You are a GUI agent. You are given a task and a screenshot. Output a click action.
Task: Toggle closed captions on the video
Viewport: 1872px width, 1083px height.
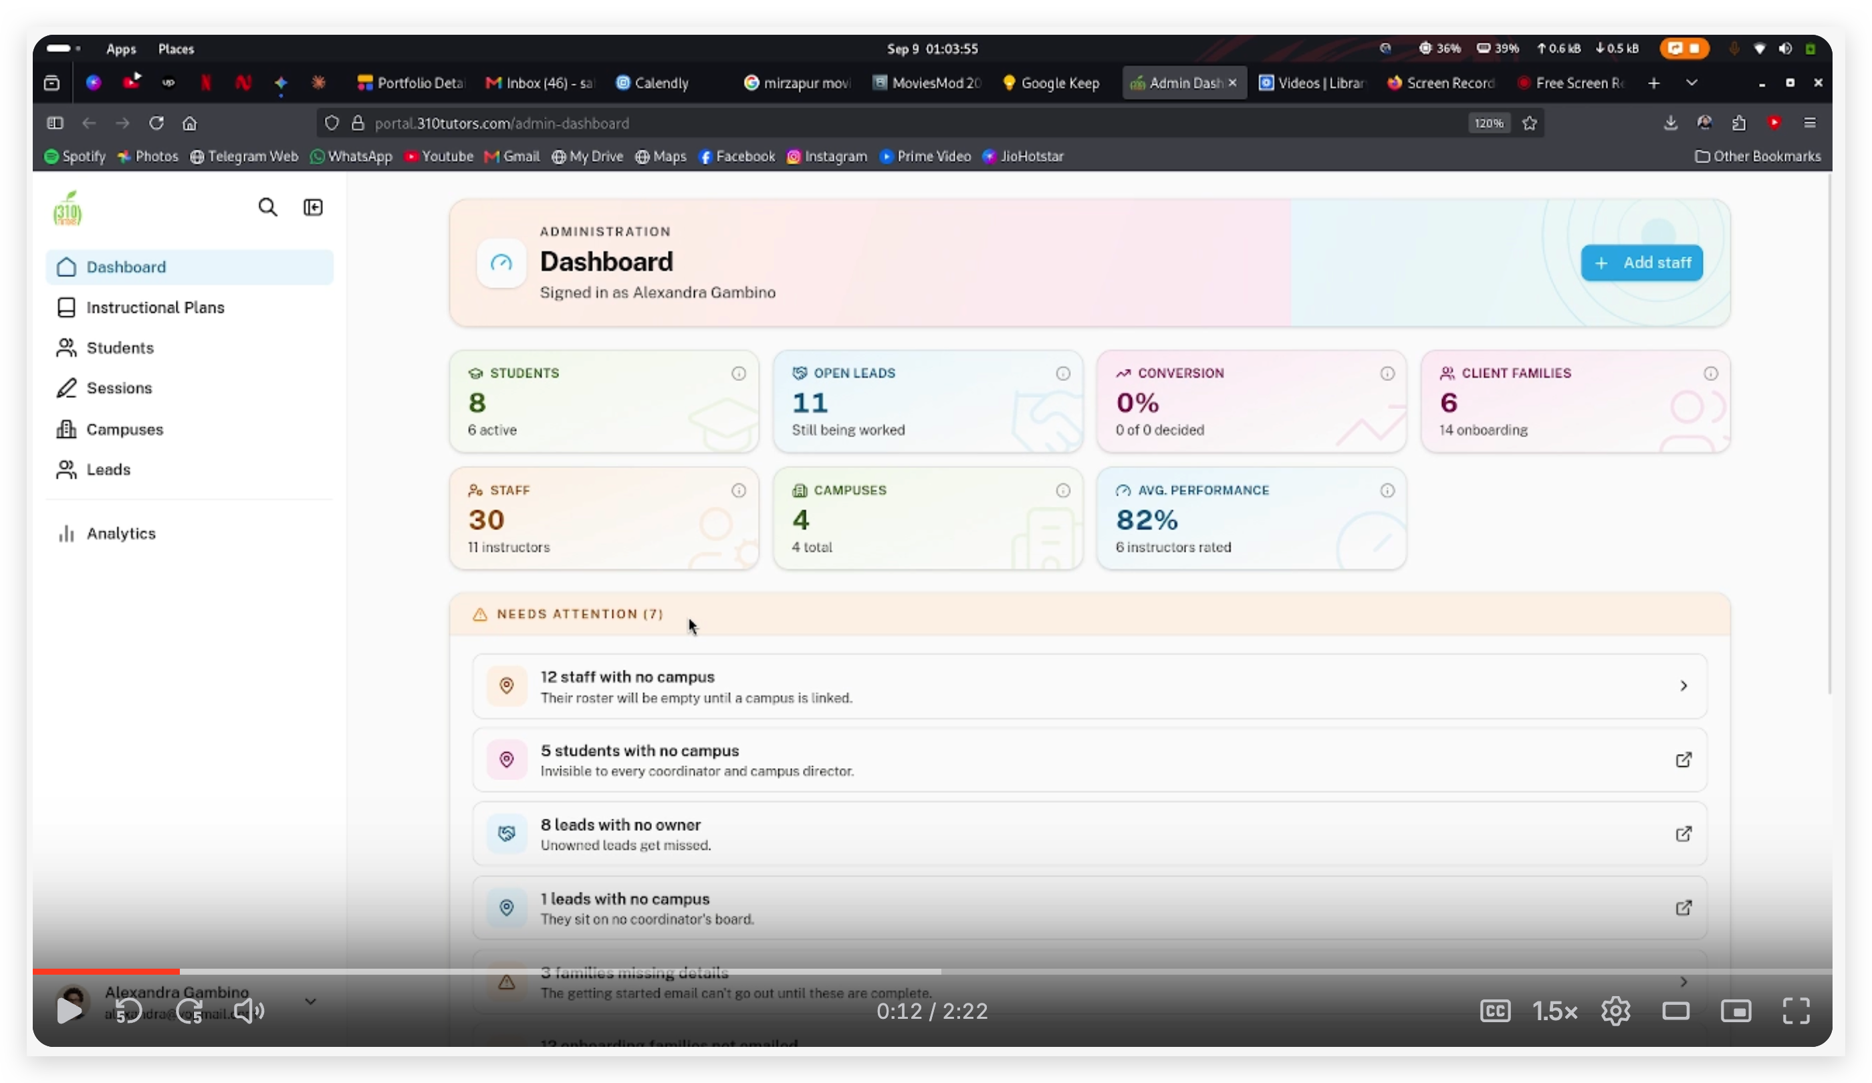coord(1495,1011)
